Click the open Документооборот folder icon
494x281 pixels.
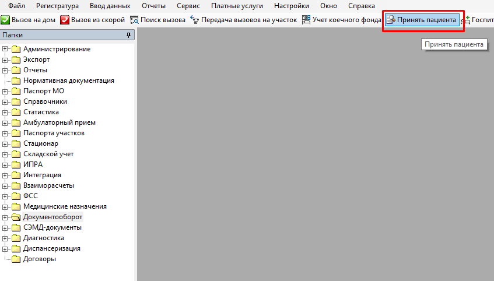click(x=16, y=217)
